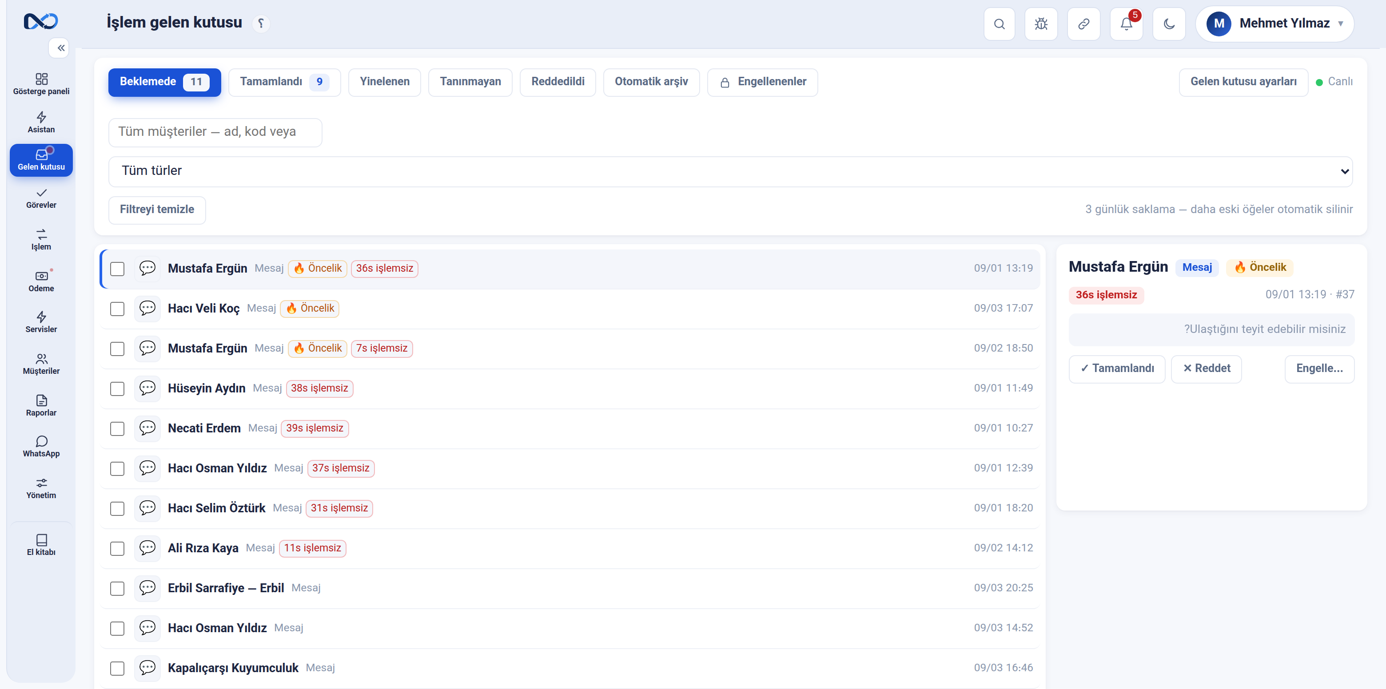Open Yönetim in sidebar
The height and width of the screenshot is (689, 1386).
[x=41, y=488]
